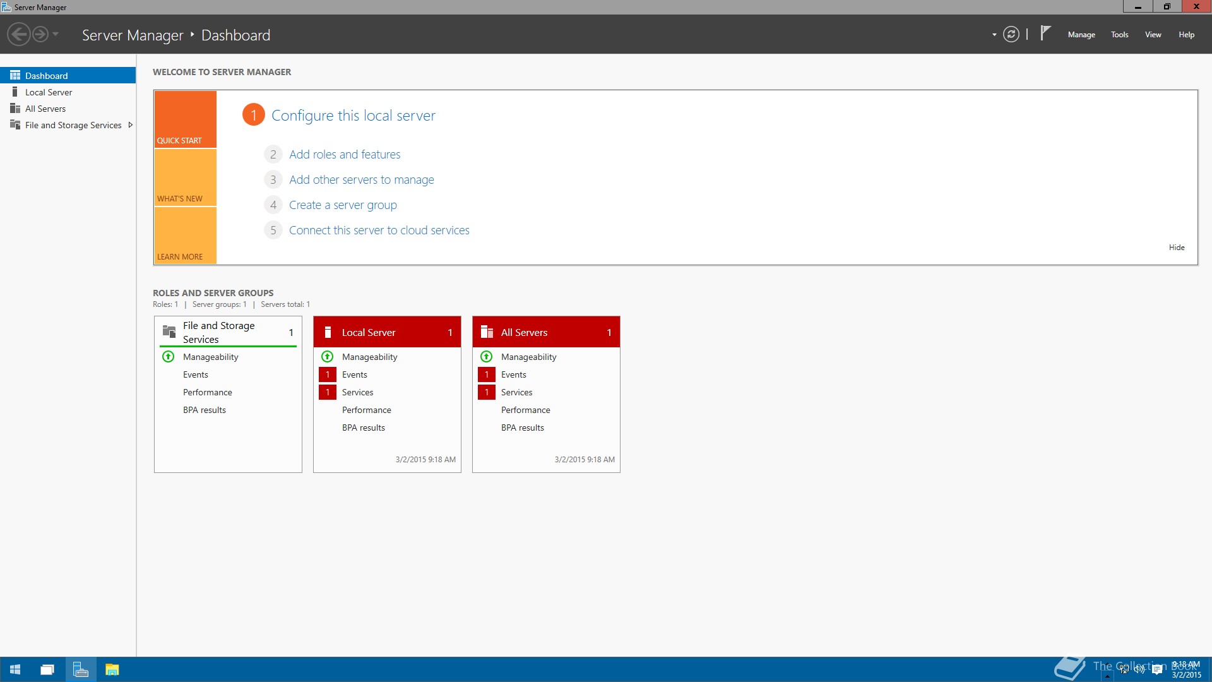Click the All Servers tile header icon
Image resolution: width=1212 pixels, height=682 pixels.
[487, 332]
